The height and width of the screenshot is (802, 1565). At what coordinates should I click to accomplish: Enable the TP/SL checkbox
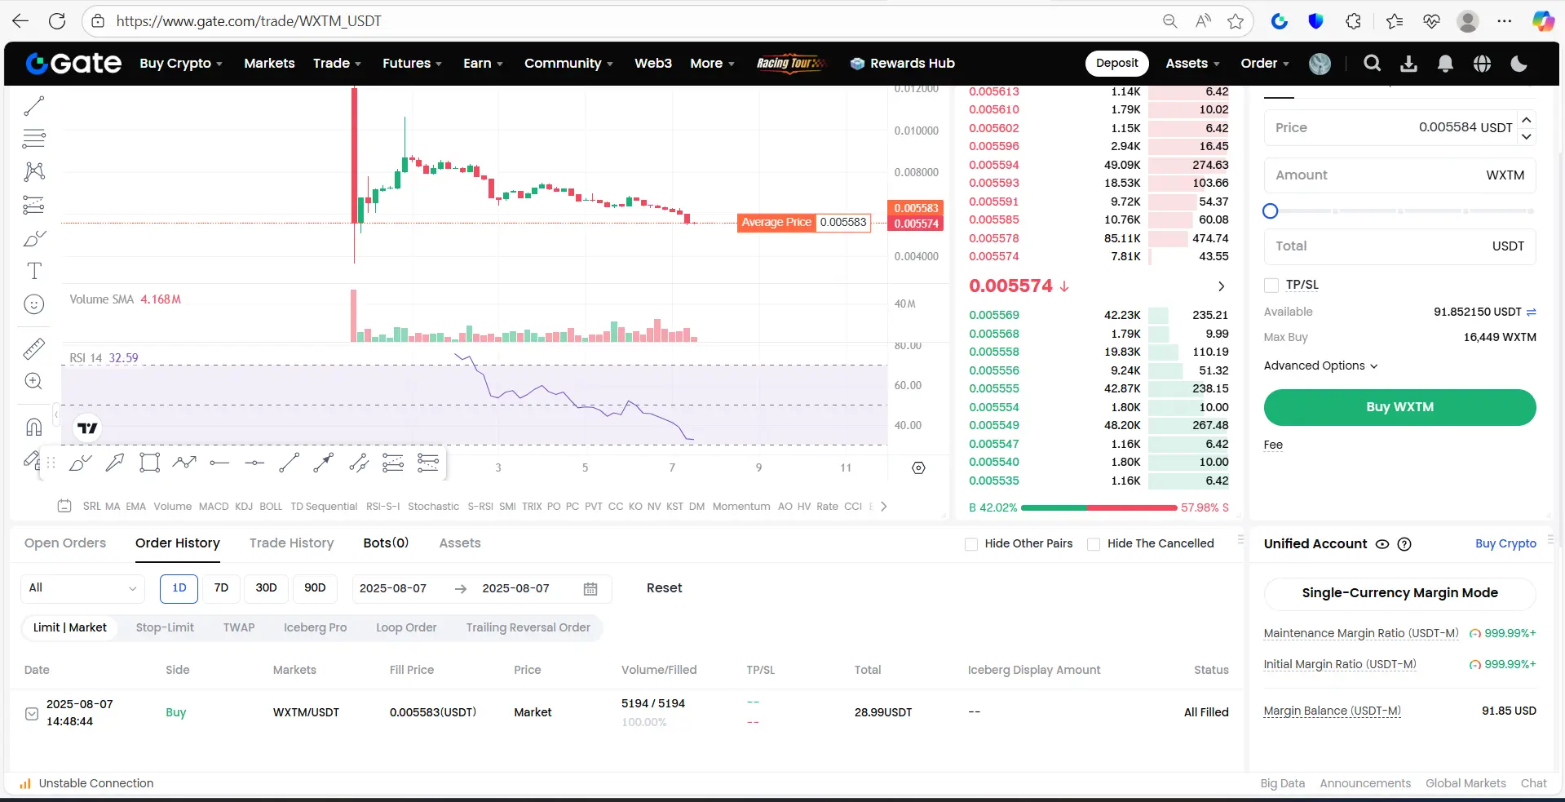click(1271, 285)
